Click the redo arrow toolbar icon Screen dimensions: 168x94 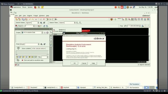[x=33, y=19]
